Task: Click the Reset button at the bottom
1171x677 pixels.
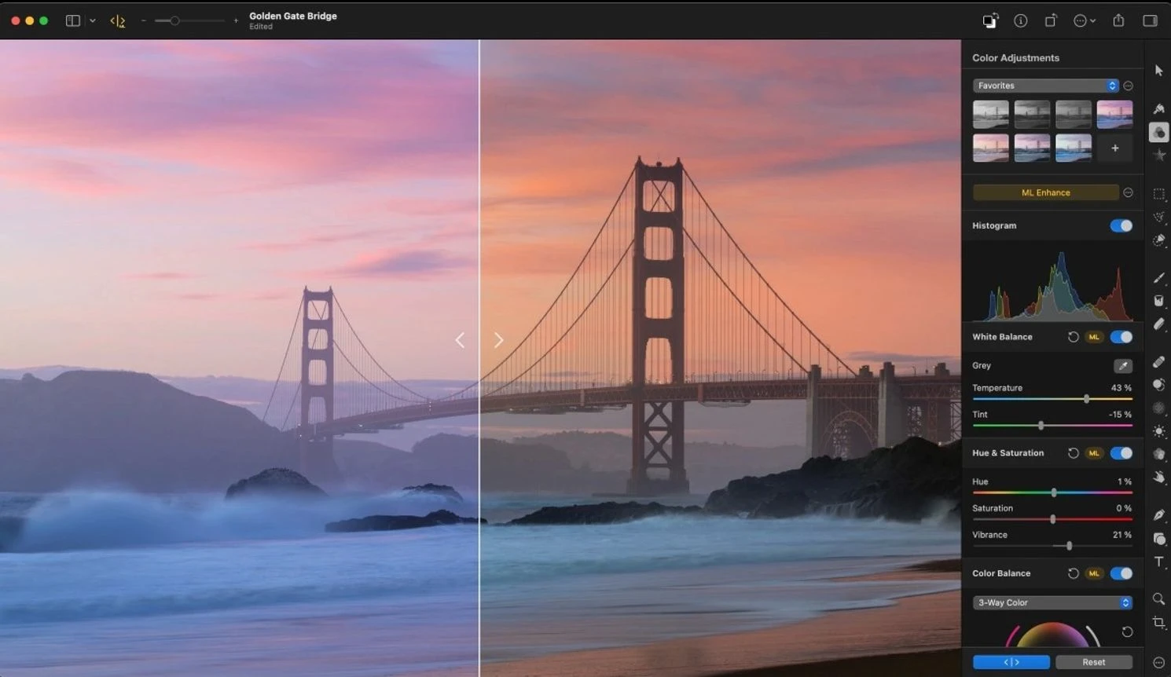Action: click(x=1094, y=662)
